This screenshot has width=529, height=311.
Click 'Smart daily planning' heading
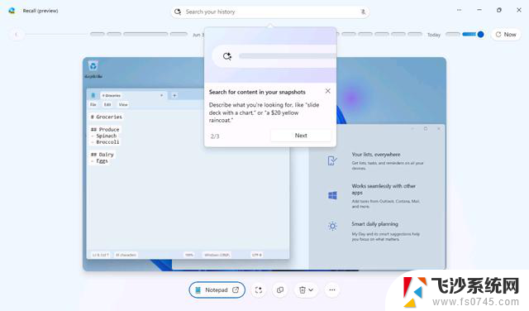coord(374,224)
